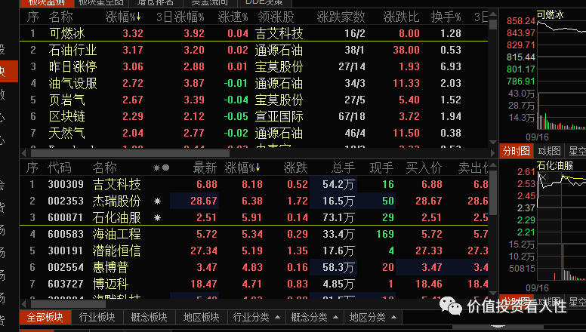Sort sector table by 涨跌比 column
Viewport: 586px width, 332px height.
tap(401, 17)
